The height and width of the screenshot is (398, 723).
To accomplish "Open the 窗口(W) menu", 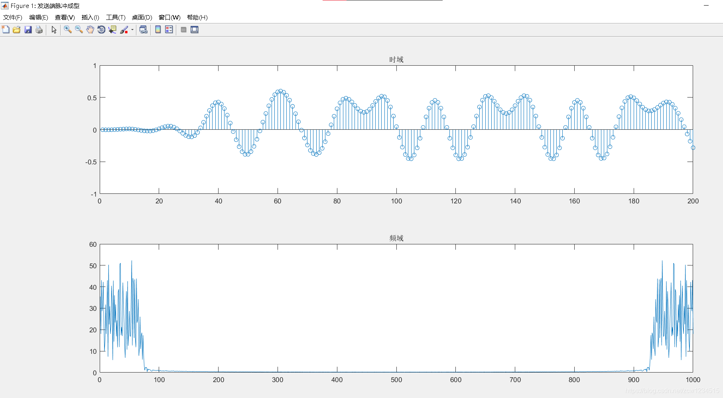I will coord(169,18).
